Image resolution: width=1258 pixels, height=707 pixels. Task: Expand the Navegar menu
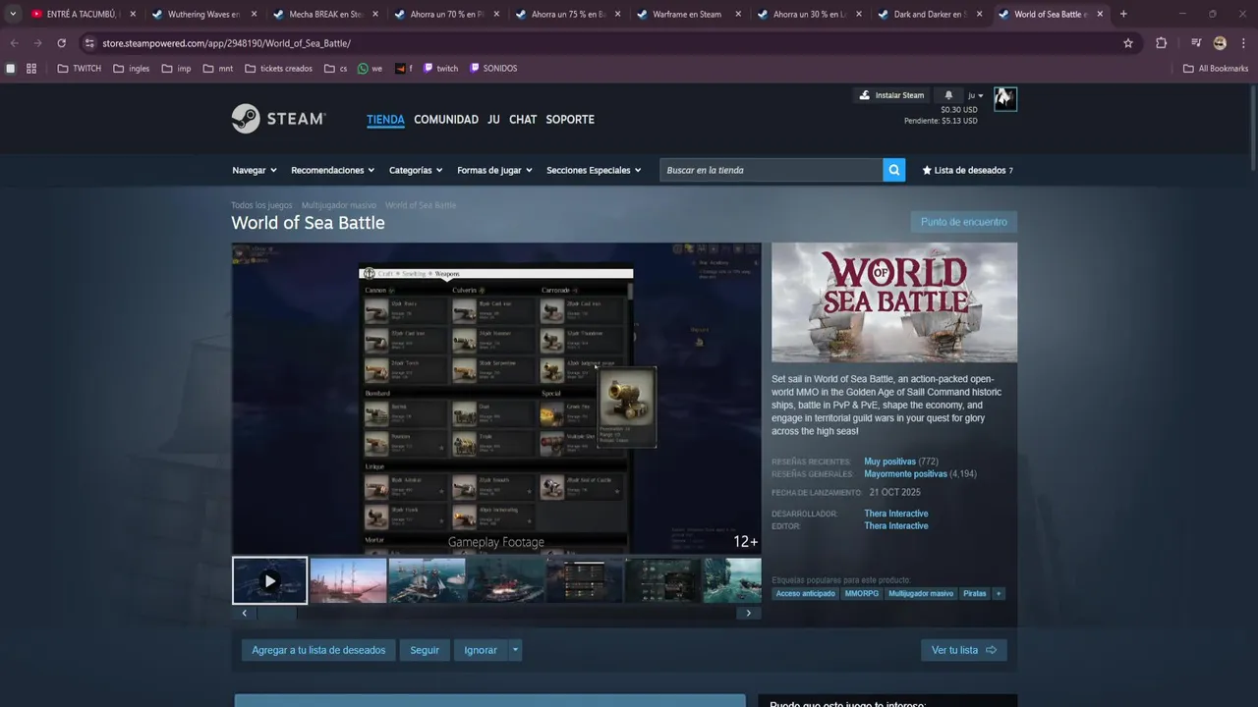[255, 170]
